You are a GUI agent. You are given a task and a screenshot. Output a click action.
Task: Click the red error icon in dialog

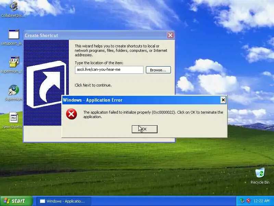tap(71, 114)
